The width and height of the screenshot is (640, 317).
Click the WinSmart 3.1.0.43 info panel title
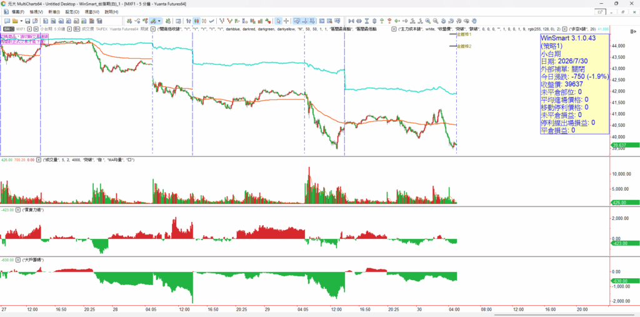click(569, 38)
